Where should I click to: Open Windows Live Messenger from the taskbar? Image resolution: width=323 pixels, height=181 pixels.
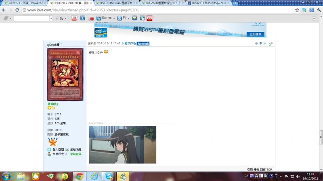tap(123, 176)
